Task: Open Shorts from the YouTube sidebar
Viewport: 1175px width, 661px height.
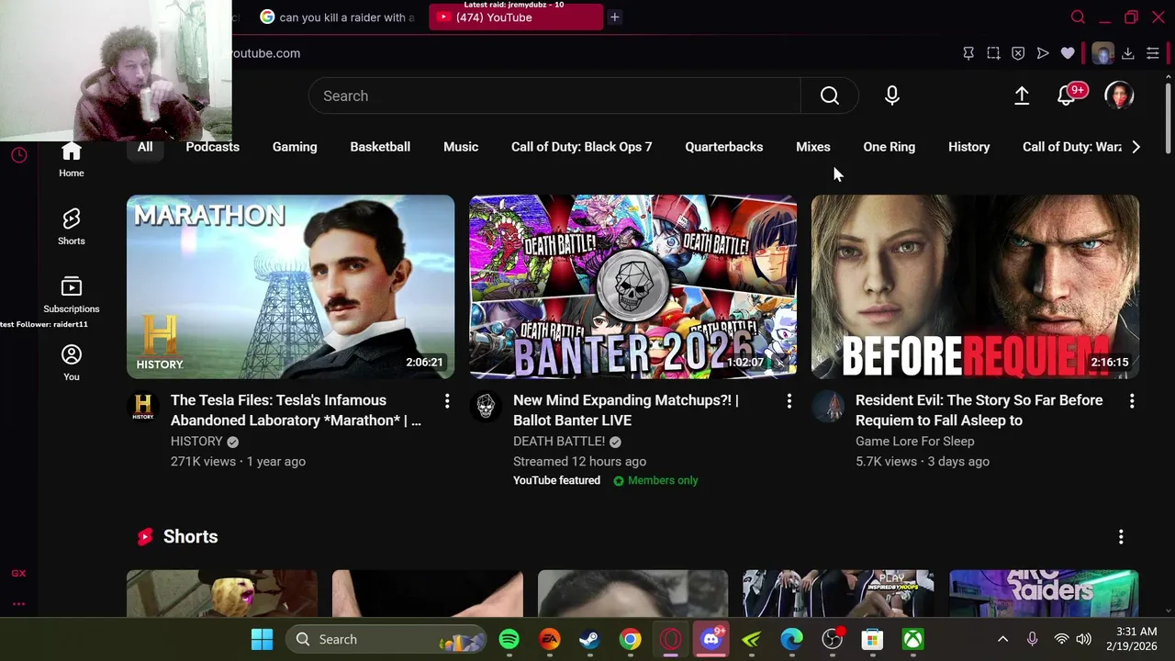Action: [71, 227]
